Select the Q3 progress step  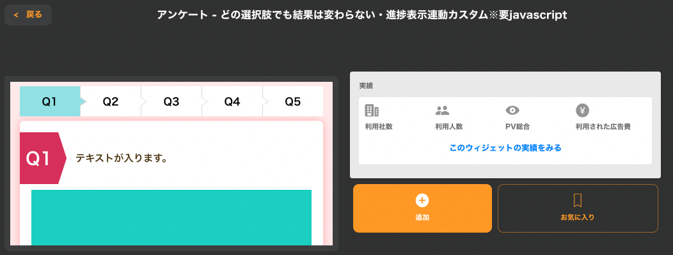[x=171, y=102]
